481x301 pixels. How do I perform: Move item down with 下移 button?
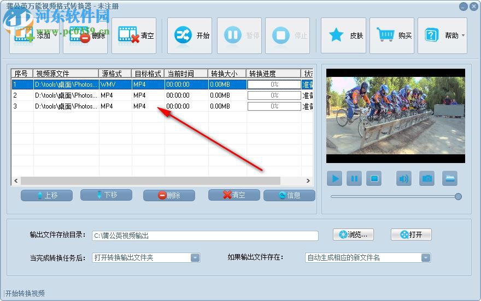(x=106, y=195)
